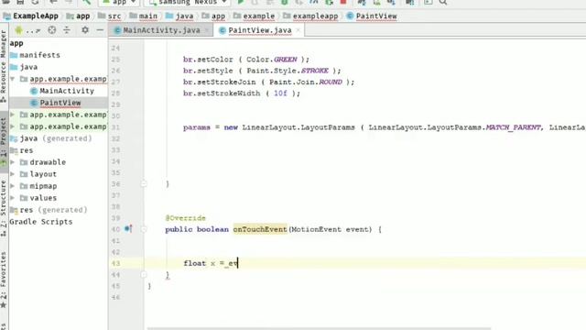Close the MainActivity.java tab
The height and width of the screenshot is (330, 586).
click(206, 30)
